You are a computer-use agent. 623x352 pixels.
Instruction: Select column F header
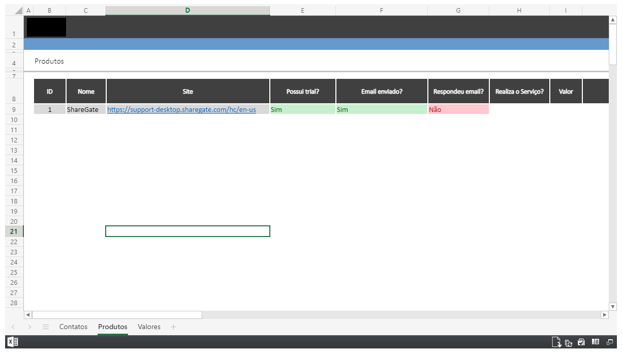click(382, 10)
